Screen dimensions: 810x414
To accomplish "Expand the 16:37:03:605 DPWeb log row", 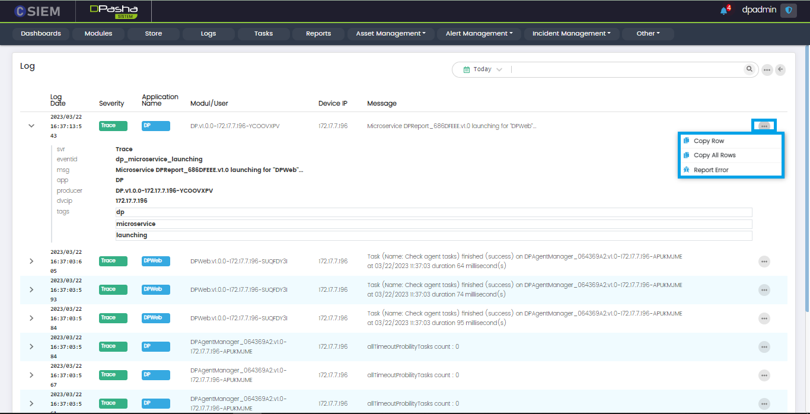I will 31,261.
